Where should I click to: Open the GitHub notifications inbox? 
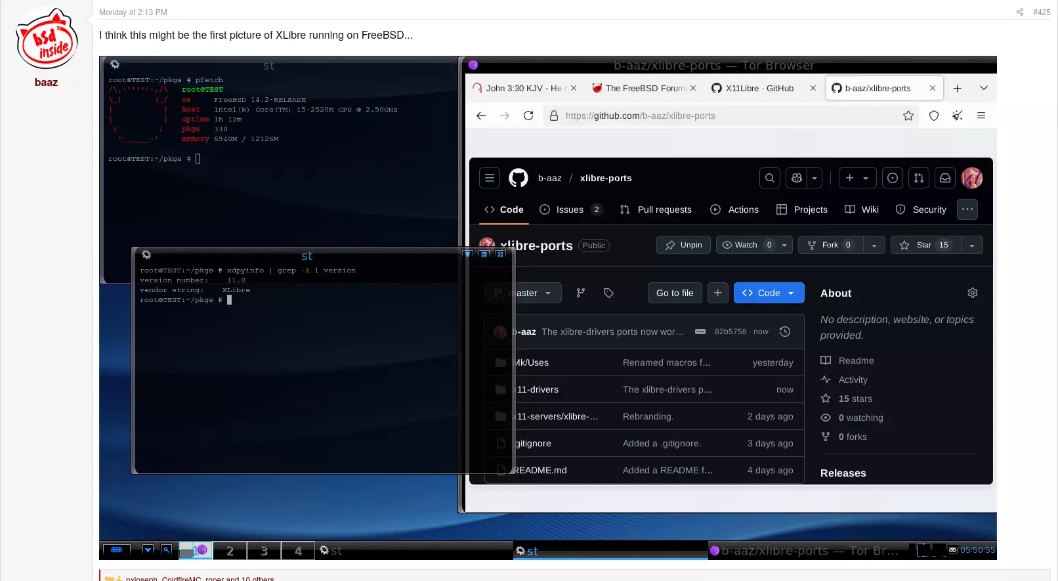coord(945,178)
